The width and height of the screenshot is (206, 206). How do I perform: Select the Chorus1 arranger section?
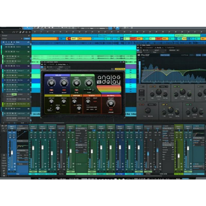(x=149, y=36)
